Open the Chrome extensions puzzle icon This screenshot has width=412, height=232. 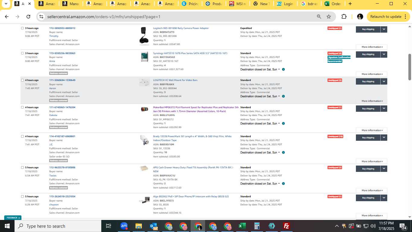[x=344, y=17]
